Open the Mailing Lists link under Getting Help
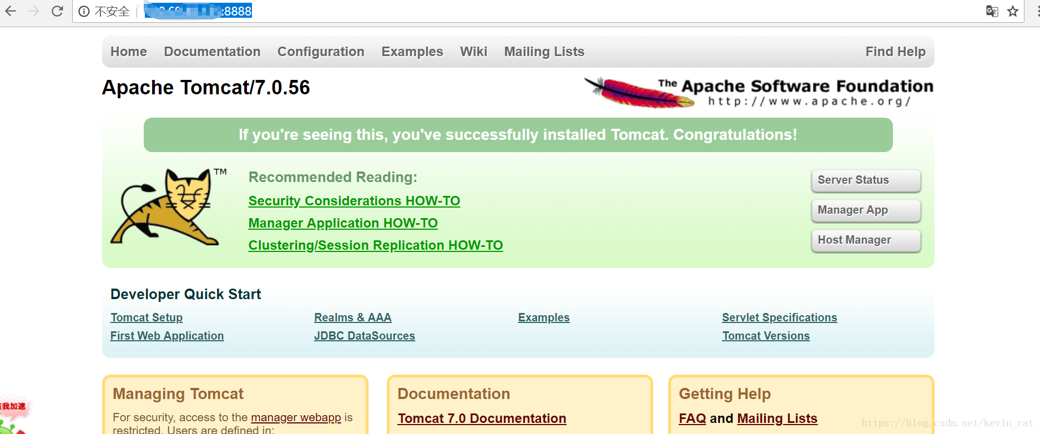The width and height of the screenshot is (1040, 434). (x=777, y=418)
